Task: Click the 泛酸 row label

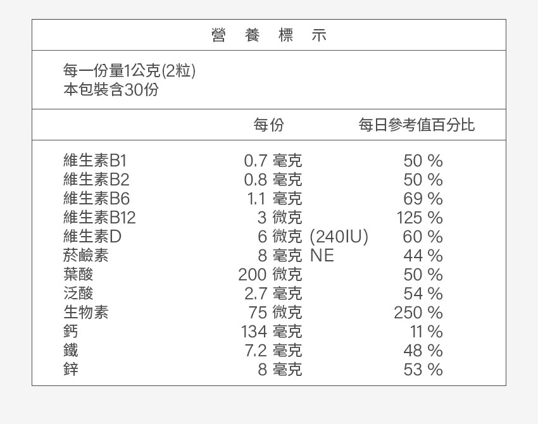Action: tap(78, 294)
